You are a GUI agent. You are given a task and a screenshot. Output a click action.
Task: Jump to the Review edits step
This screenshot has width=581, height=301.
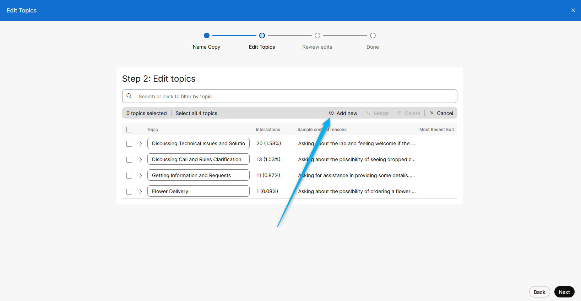point(317,35)
